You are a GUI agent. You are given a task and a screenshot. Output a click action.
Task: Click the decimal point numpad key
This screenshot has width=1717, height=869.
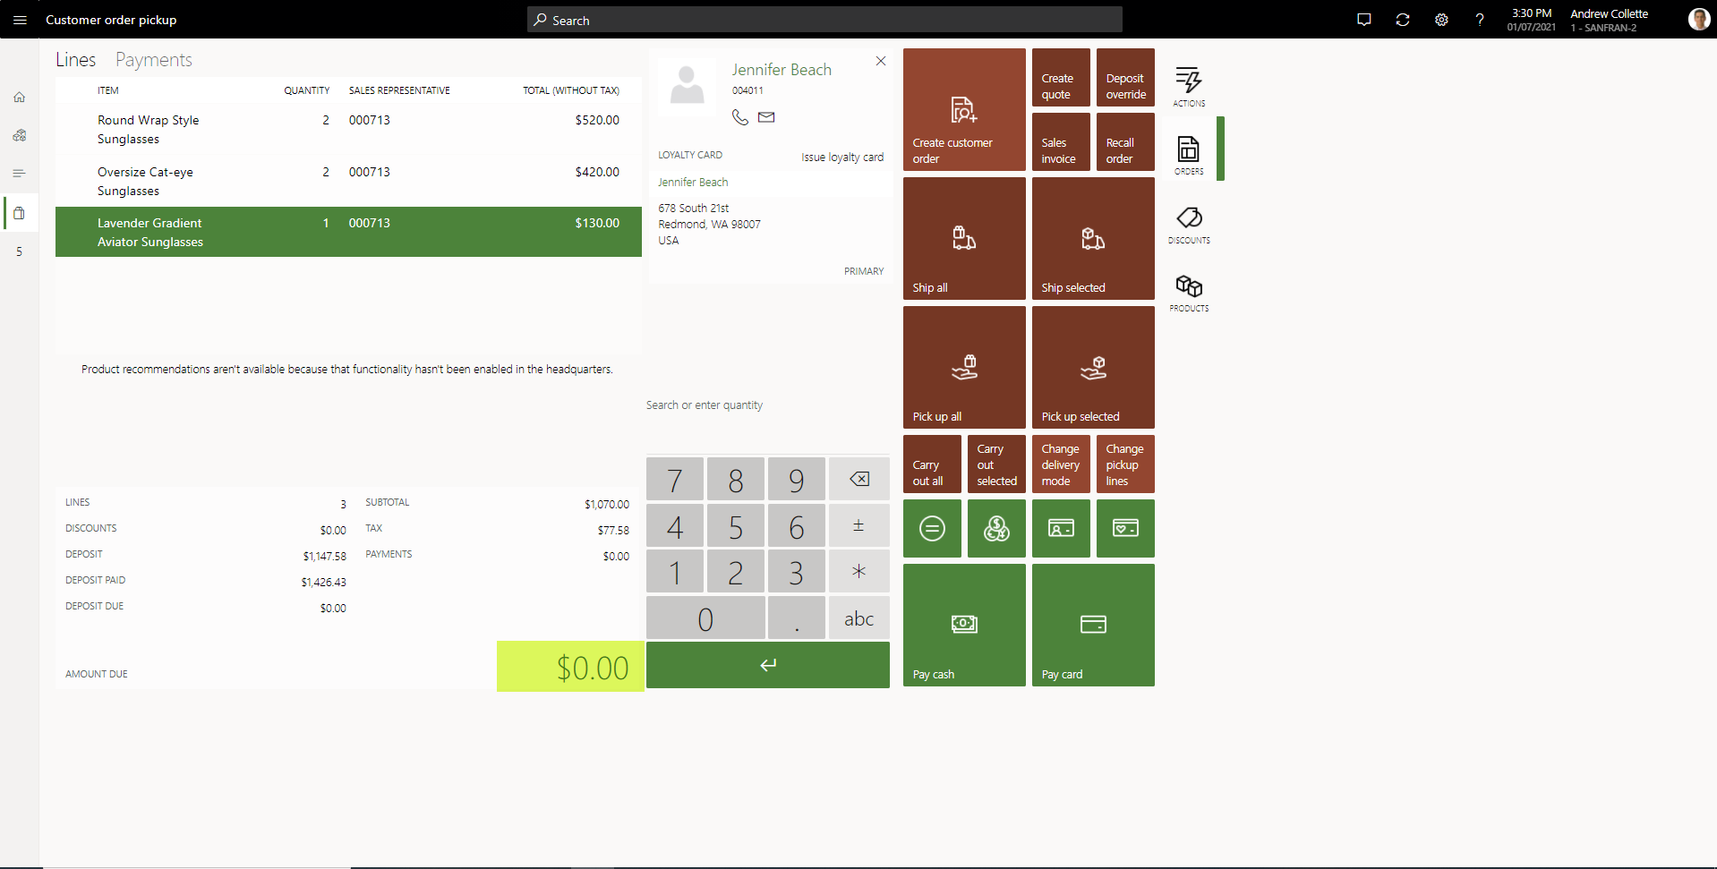coord(796,618)
